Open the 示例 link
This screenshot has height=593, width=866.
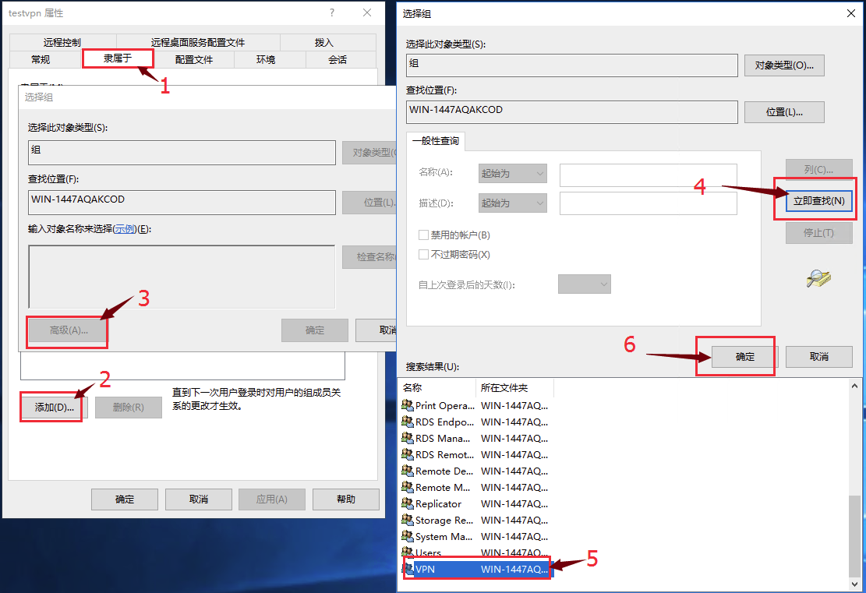125,228
